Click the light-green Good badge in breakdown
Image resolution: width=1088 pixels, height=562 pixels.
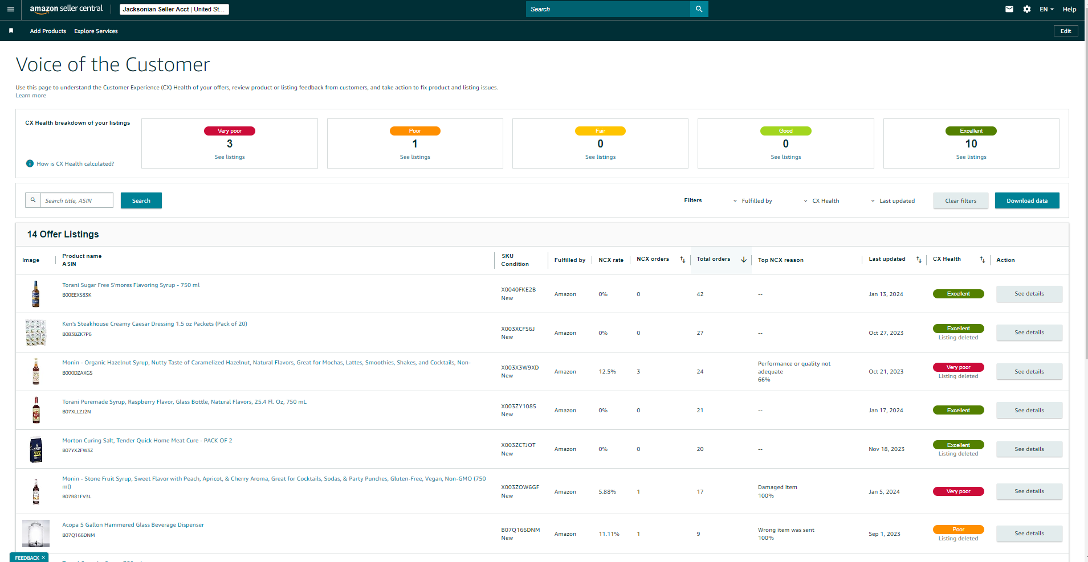[786, 131]
